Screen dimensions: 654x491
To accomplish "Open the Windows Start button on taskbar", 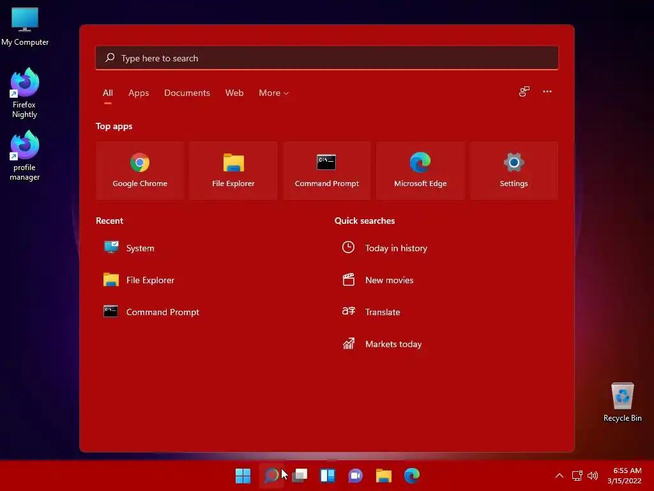I will point(243,476).
